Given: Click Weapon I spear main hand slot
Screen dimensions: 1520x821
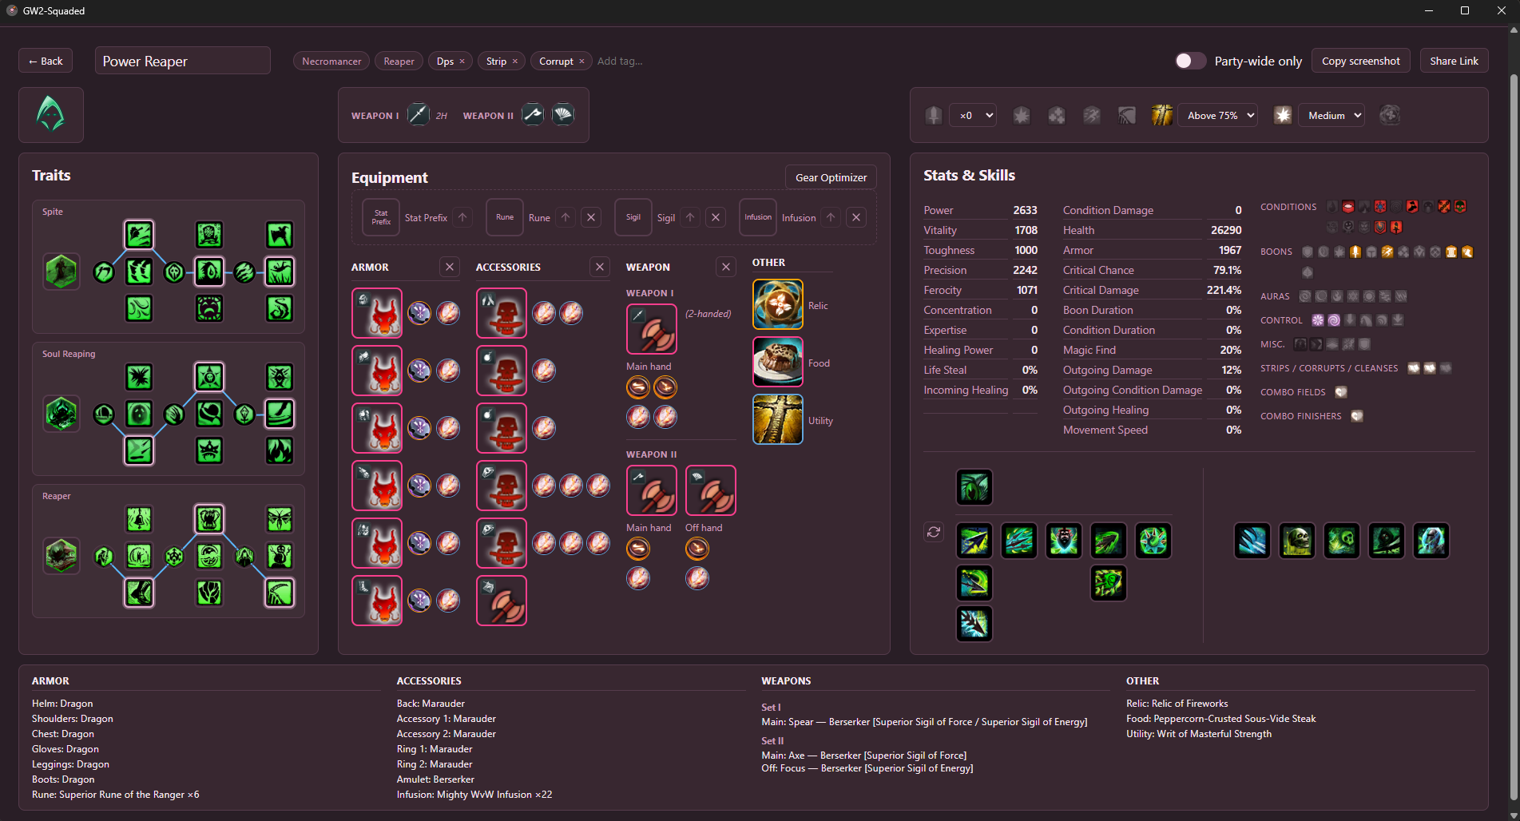Looking at the screenshot, I should (x=652, y=329).
